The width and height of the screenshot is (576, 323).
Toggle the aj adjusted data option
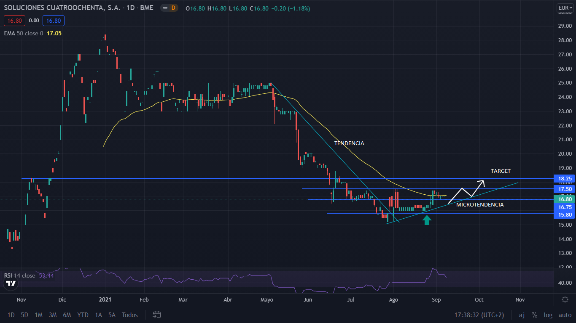coord(522,315)
